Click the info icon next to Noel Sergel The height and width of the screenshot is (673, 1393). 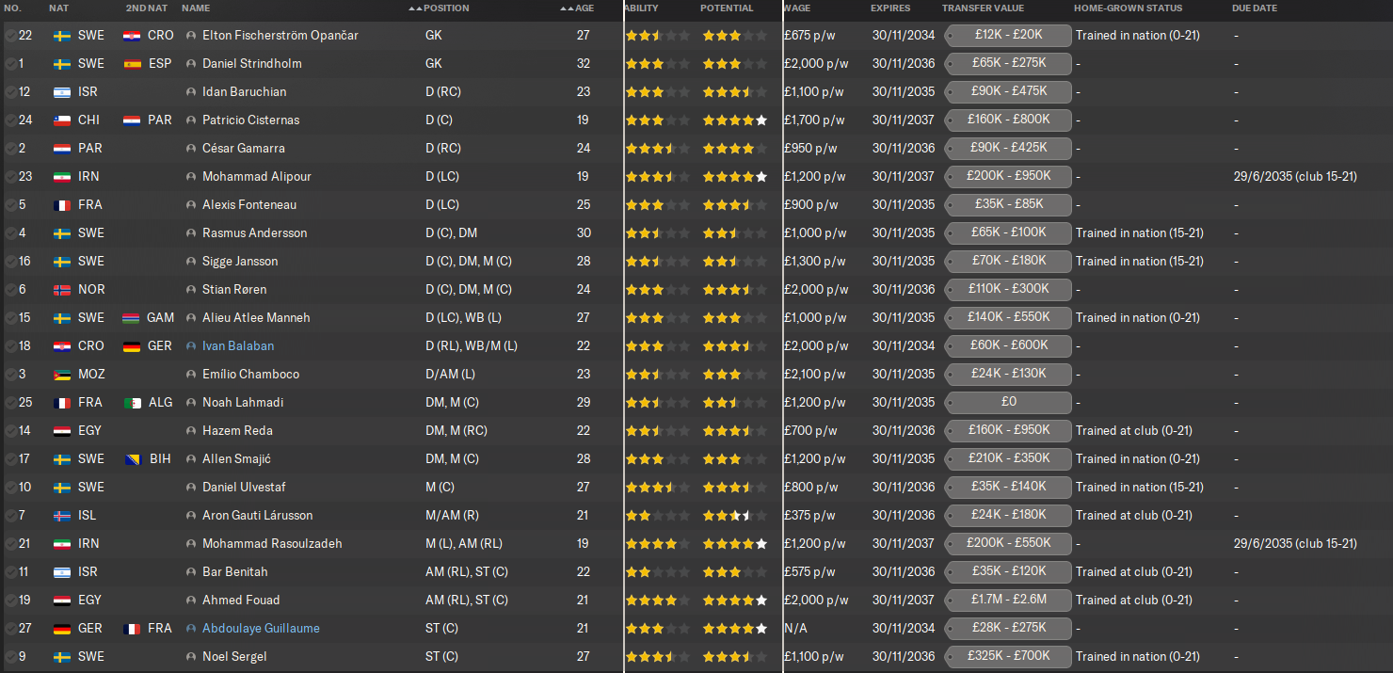(192, 657)
